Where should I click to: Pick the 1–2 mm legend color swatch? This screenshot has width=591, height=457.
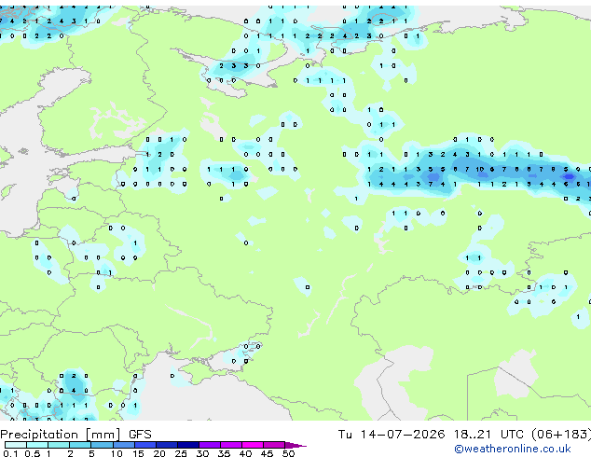59,445
